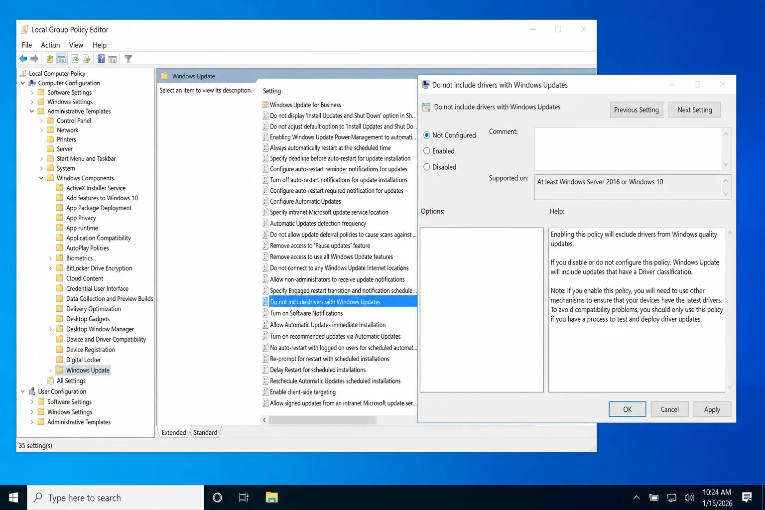765x510 pixels.
Task: Toggle the Show/Hide Console Tree toolbar icon
Action: pyautogui.click(x=61, y=59)
